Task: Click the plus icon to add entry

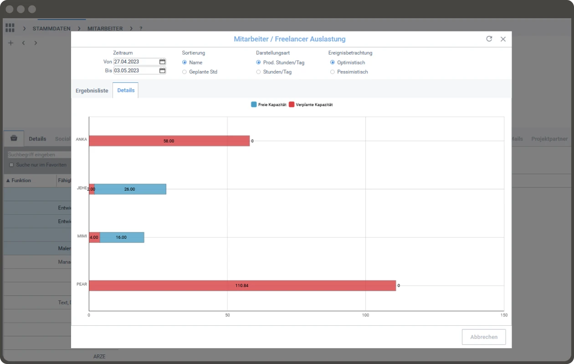Action: (x=11, y=43)
